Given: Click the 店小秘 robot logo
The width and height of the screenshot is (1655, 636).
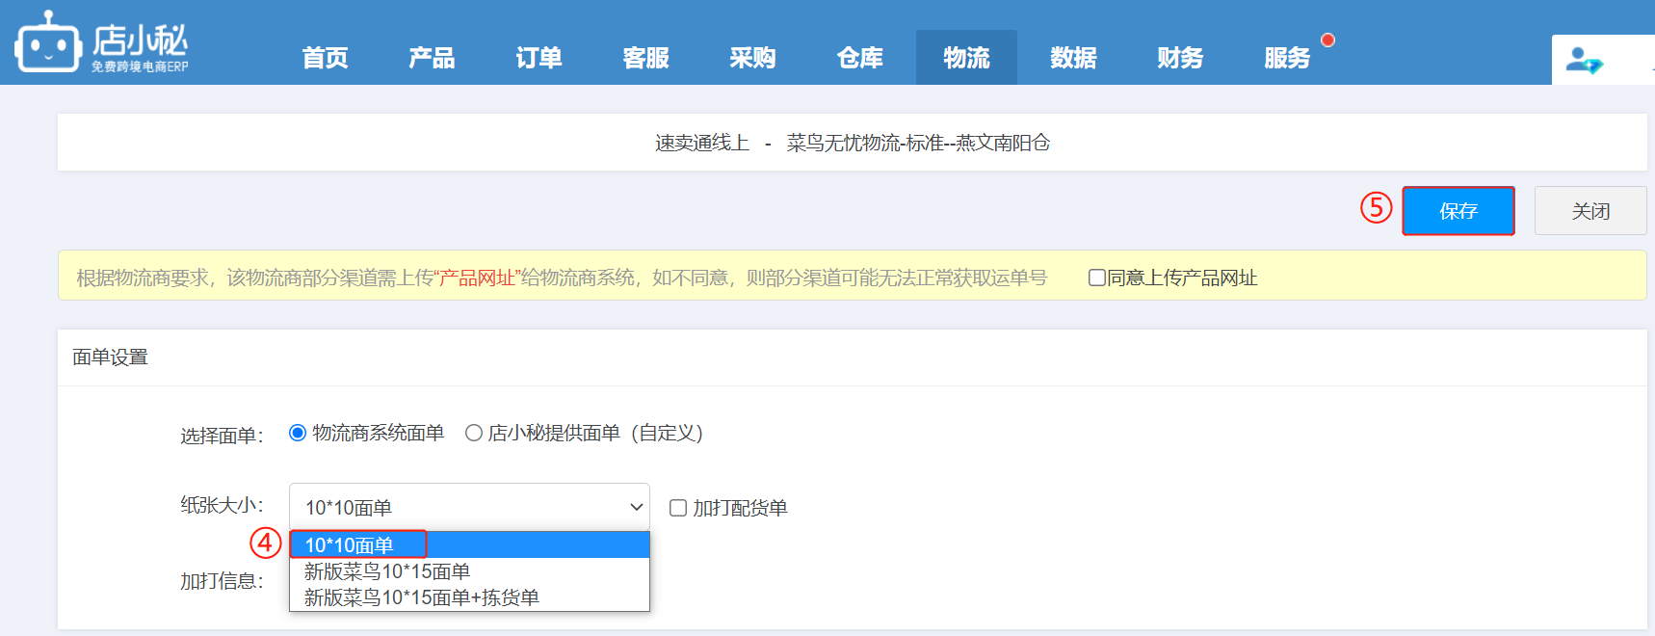Looking at the screenshot, I should tap(46, 42).
